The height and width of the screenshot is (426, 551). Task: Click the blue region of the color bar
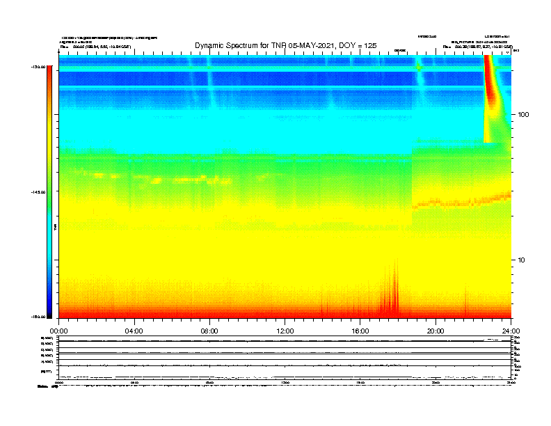[49, 292]
